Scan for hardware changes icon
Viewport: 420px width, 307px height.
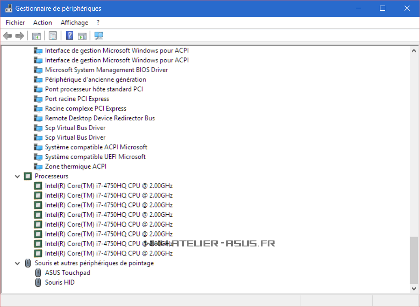click(99, 36)
